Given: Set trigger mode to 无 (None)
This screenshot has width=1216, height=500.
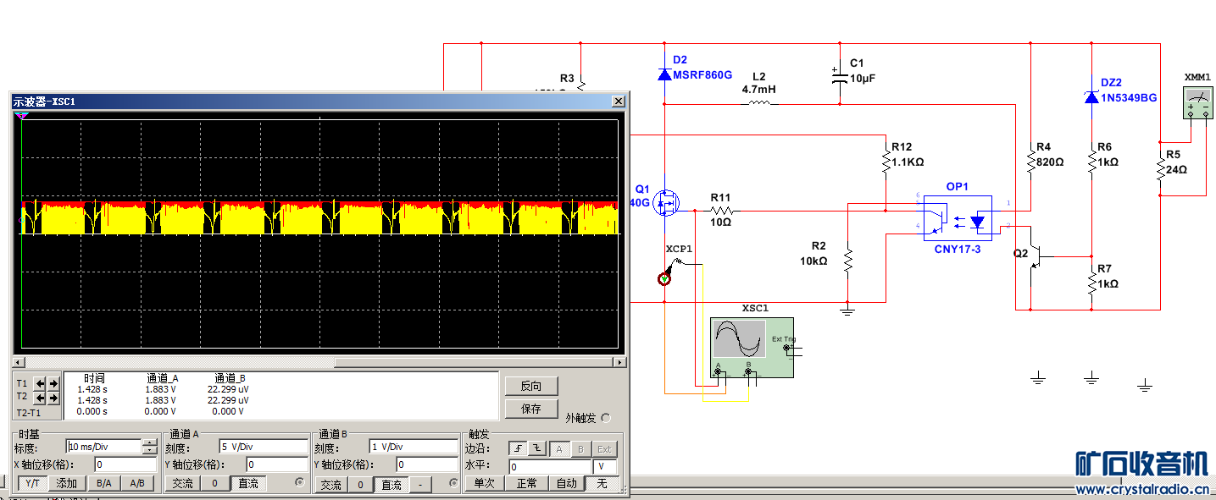Looking at the screenshot, I should click(602, 483).
